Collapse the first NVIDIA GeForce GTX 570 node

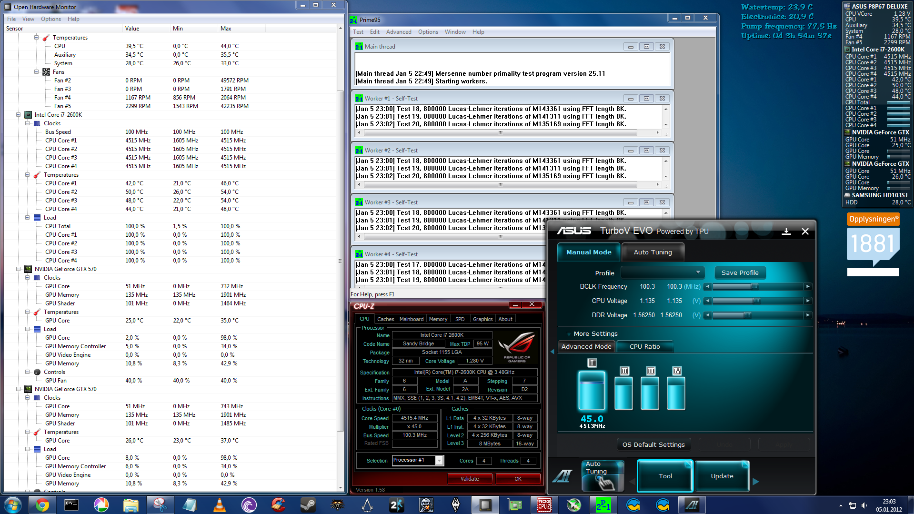click(19, 269)
